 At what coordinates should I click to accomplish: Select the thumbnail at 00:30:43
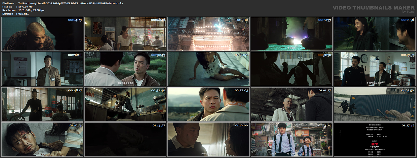pyautogui.click(x=125, y=69)
